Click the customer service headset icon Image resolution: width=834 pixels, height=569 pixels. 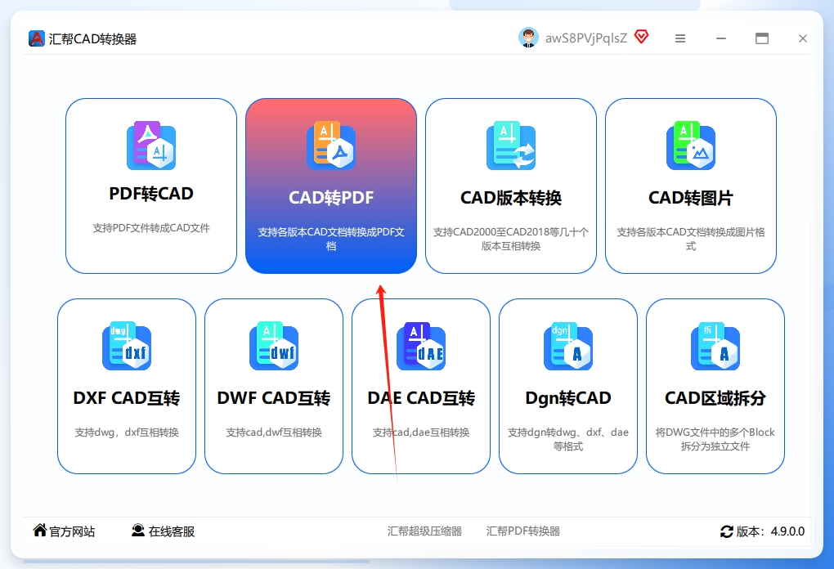click(x=138, y=531)
